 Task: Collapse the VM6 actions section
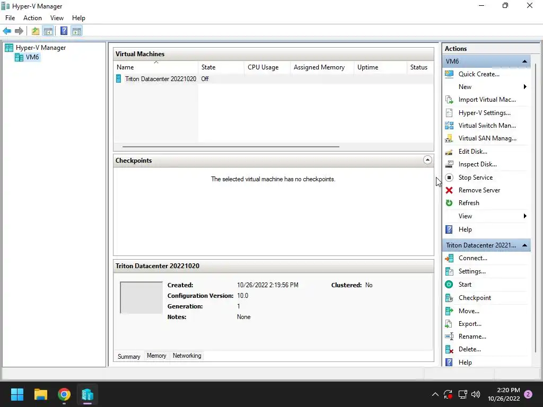[524, 61]
